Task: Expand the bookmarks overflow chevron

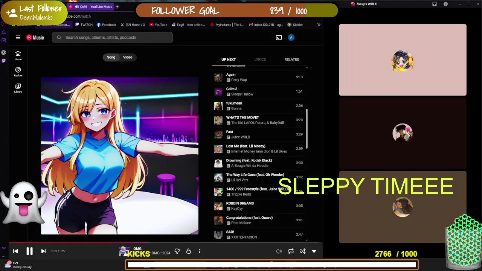Action: (x=319, y=25)
